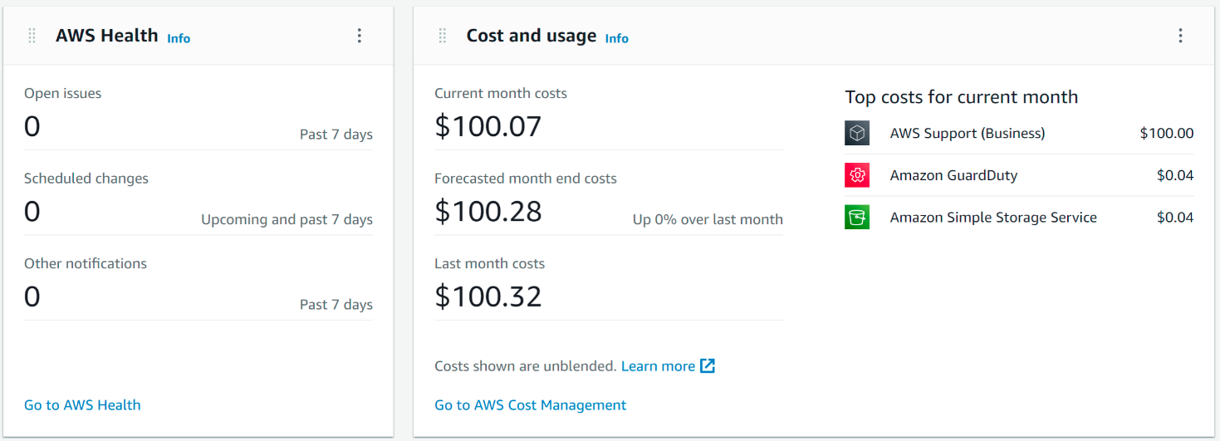Click the 'Upcoming and past 7 days' text
1220x441 pixels.
click(x=287, y=219)
